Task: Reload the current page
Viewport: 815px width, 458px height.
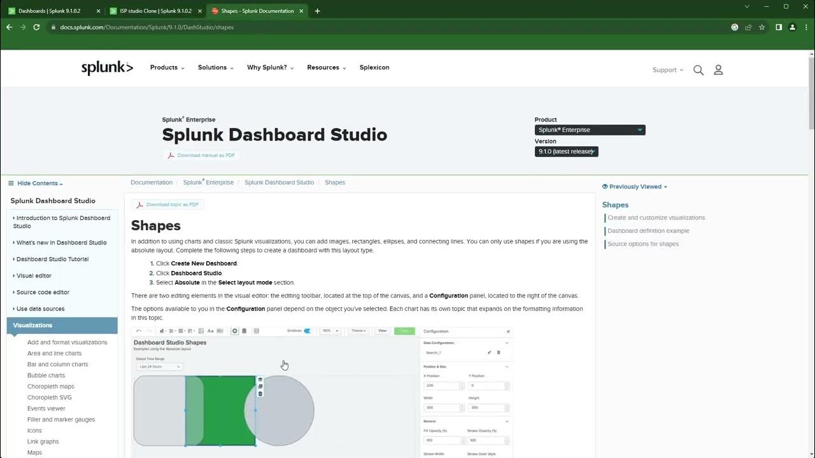Action: [x=36, y=27]
